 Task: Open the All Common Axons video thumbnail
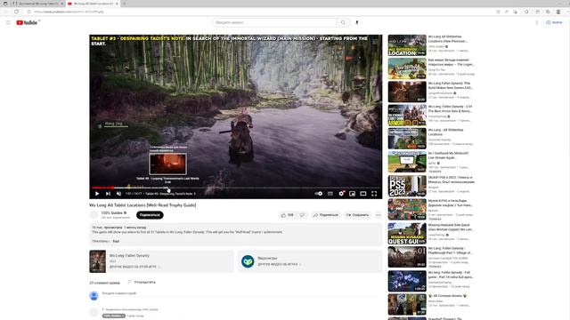[x=407, y=304]
